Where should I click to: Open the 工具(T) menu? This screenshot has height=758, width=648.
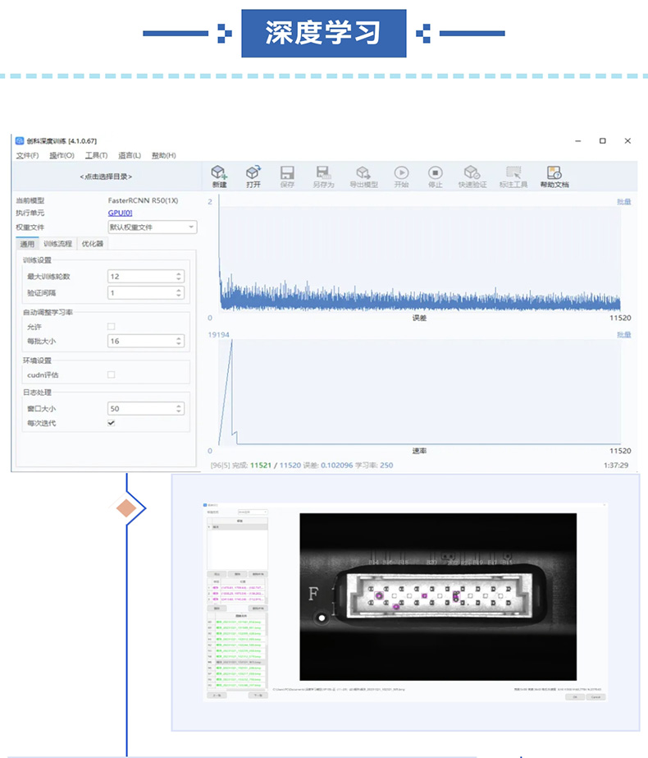pos(96,155)
